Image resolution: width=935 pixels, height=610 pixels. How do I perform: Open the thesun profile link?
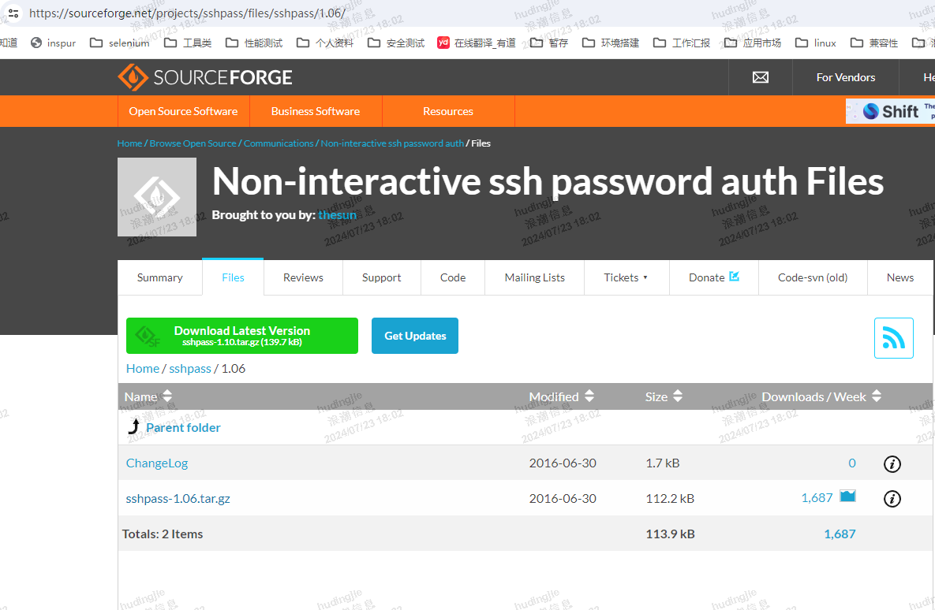337,214
